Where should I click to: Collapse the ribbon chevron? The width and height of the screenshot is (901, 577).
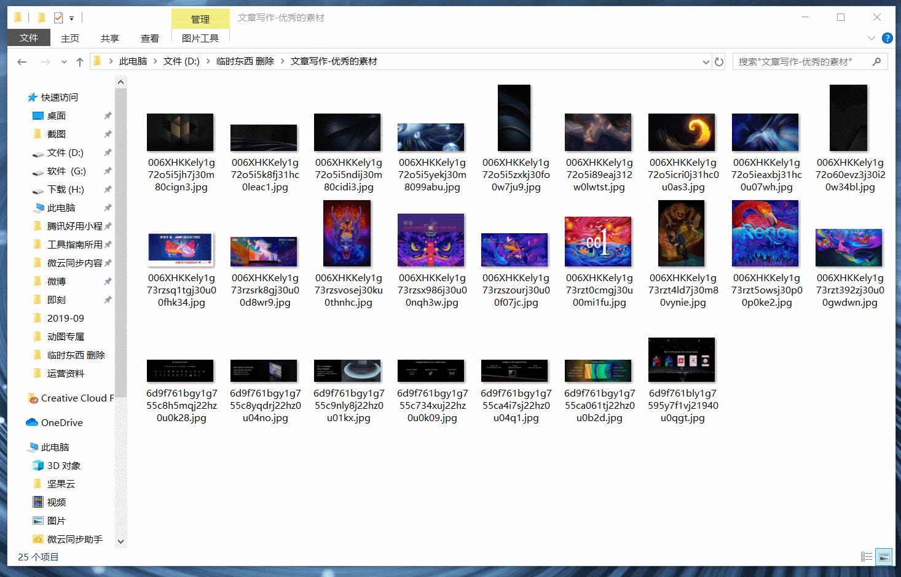point(871,38)
